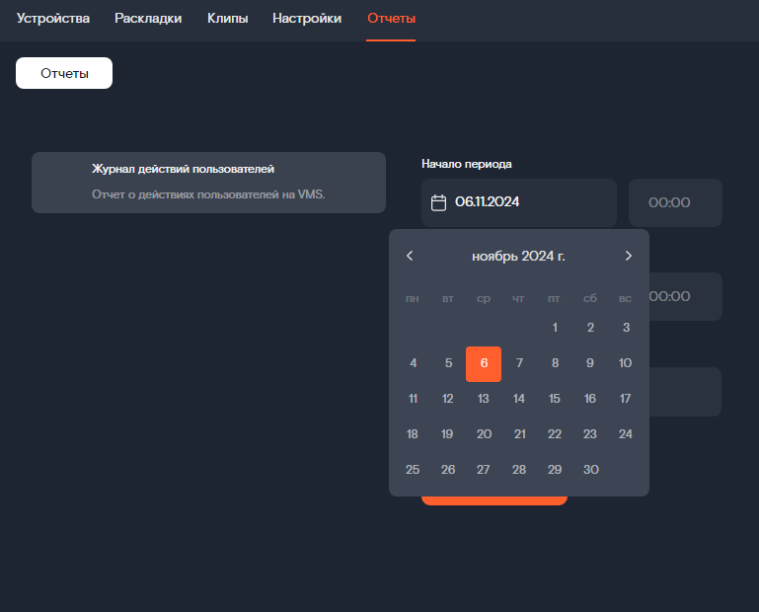Click the end time field 00:00
This screenshot has width=759, height=612.
[685, 296]
